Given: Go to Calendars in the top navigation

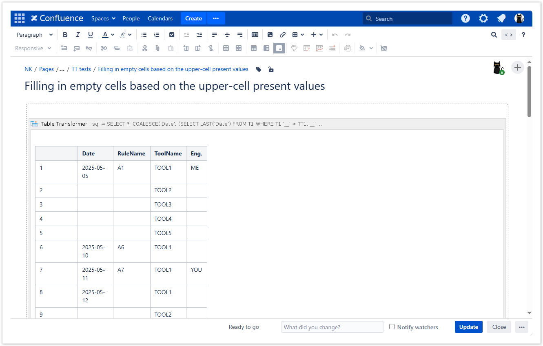Looking at the screenshot, I should click(x=160, y=18).
